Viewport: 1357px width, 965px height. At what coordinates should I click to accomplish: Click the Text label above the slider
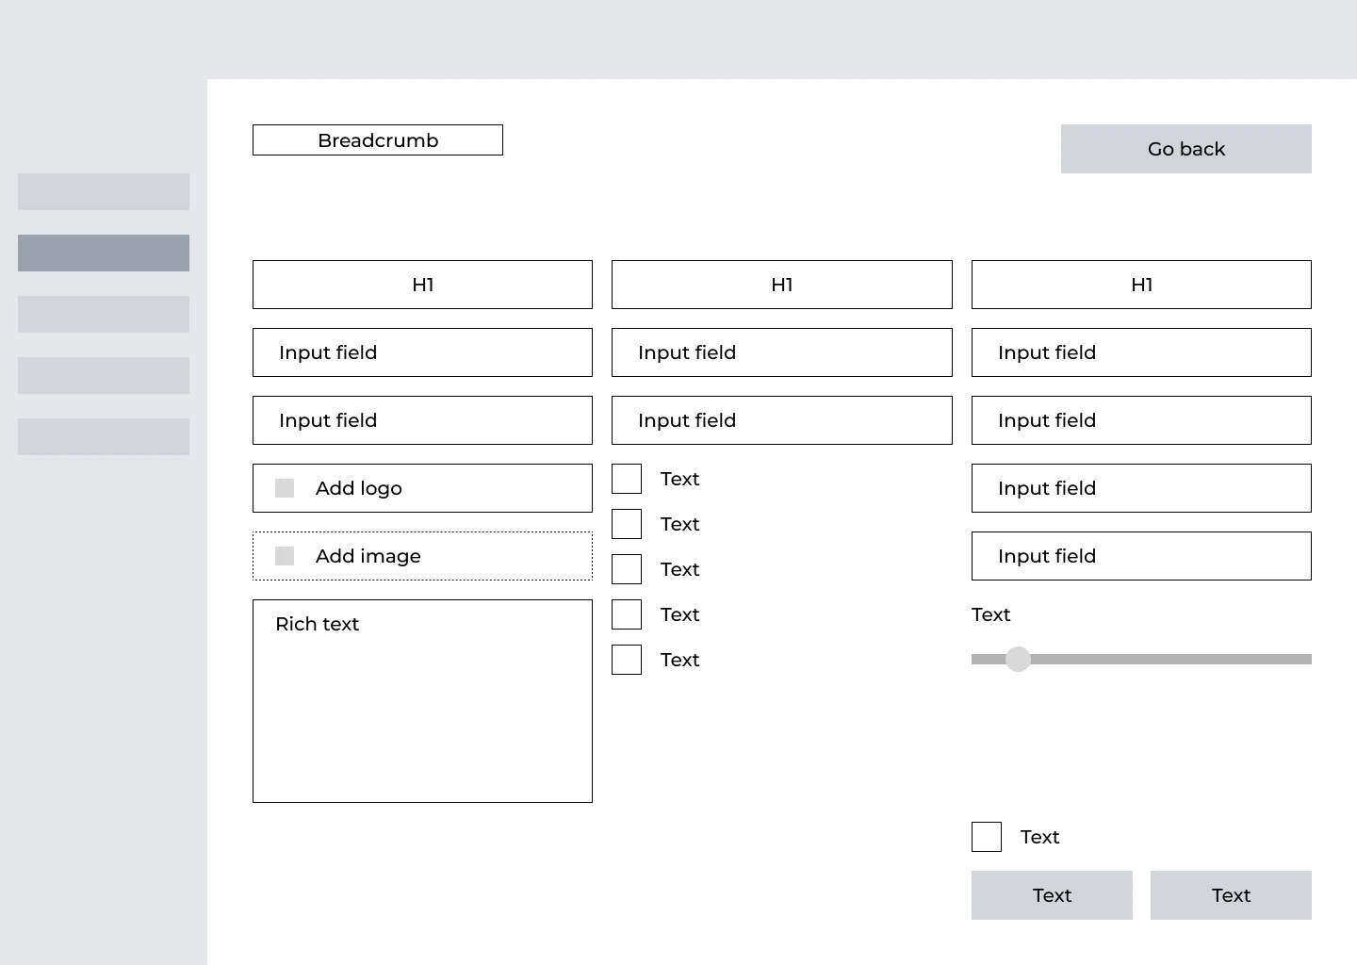pyautogui.click(x=990, y=614)
